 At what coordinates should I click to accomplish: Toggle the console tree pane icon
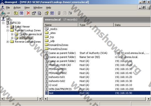21,13
